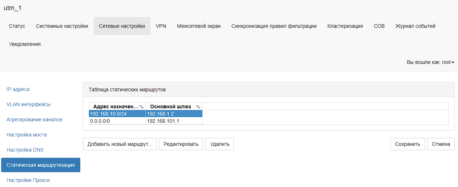
Task: Switch to Системные настройки tab
Action: click(x=62, y=26)
